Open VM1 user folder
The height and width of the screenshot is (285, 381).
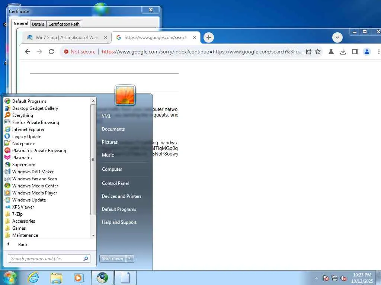tap(106, 116)
